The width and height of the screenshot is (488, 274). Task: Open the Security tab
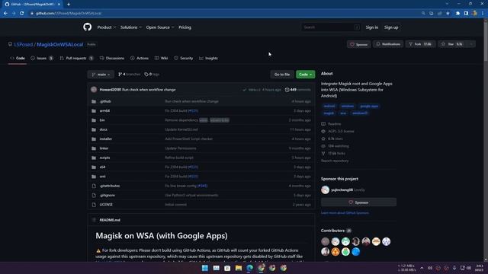click(183, 58)
